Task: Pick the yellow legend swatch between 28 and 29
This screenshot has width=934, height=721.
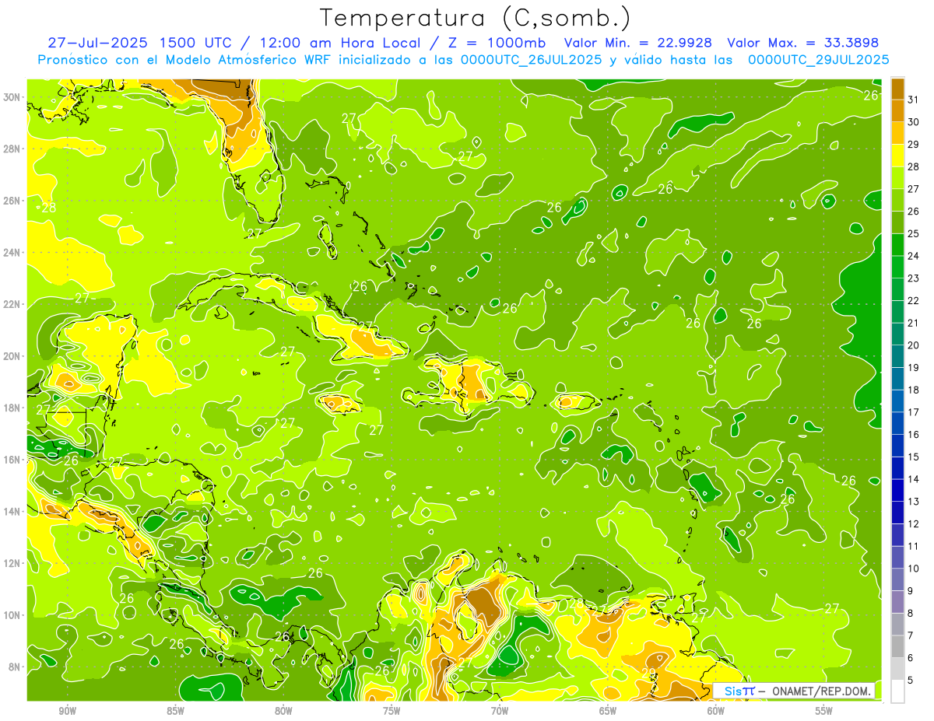Action: point(897,156)
